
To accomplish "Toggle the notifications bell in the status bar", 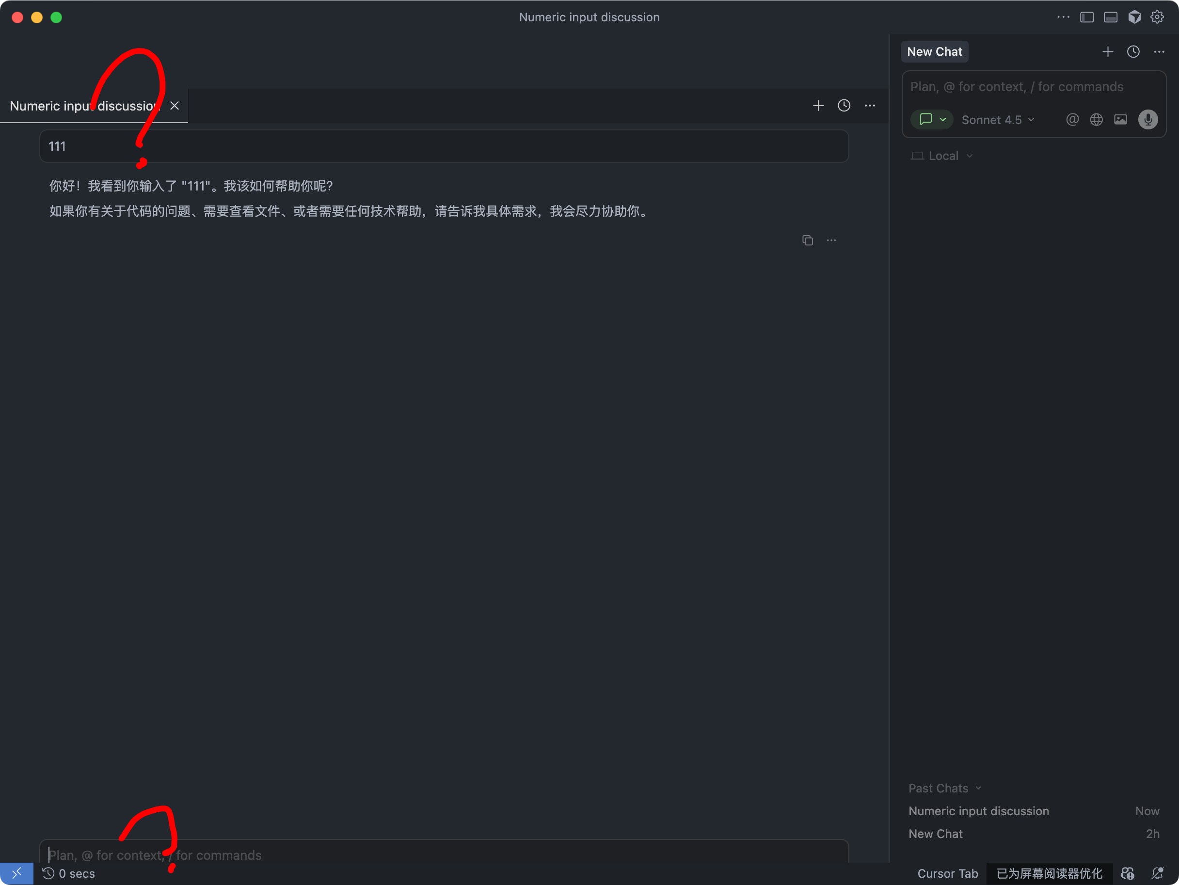I will click(x=1157, y=873).
